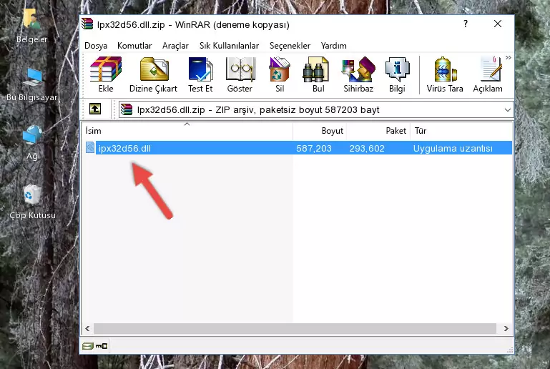This screenshot has height=369, width=550.
Task: Click the Sil (Delete) toolbar icon
Action: pyautogui.click(x=280, y=74)
